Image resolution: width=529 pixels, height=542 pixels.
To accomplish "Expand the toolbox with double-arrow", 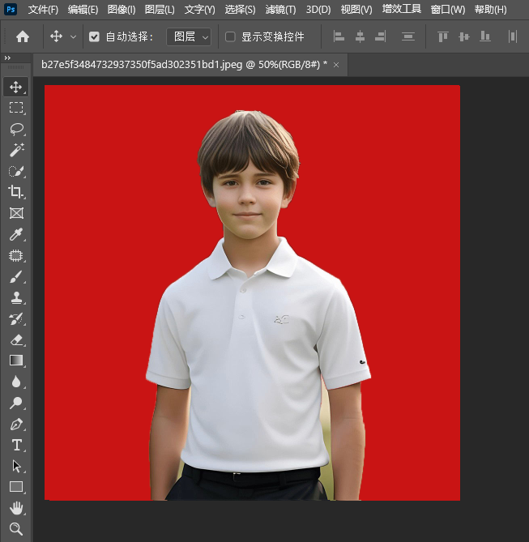I will (7, 58).
